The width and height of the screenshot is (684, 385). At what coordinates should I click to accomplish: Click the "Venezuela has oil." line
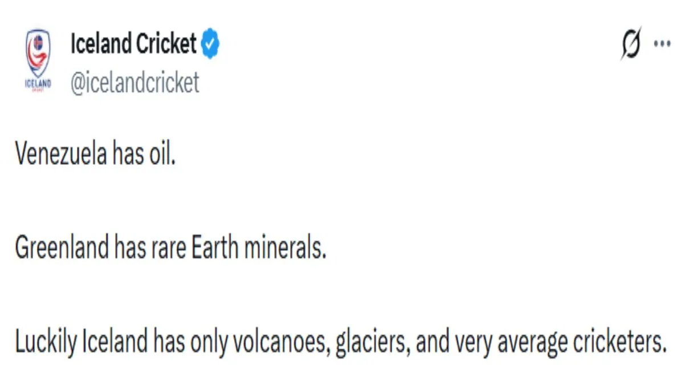(95, 155)
